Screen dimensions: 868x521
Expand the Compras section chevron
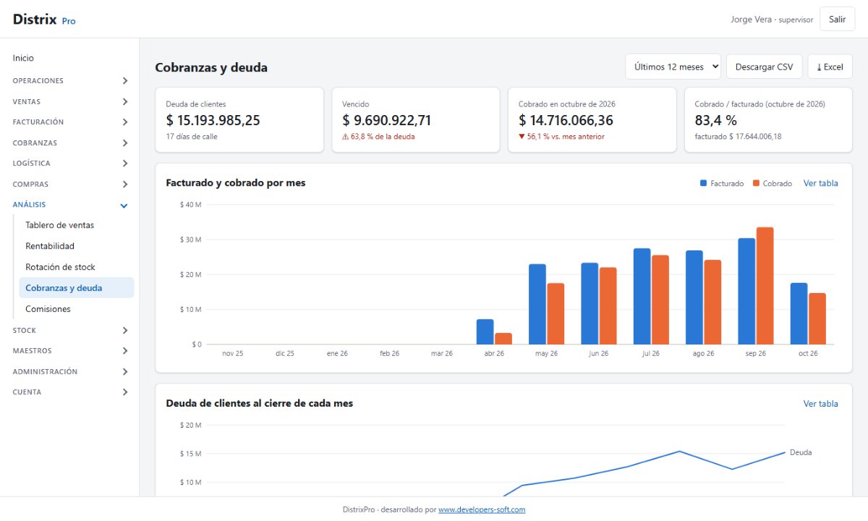point(125,185)
